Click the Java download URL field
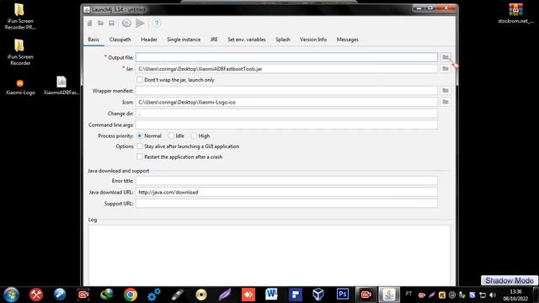Screen dimensions: 539x303 286,192
